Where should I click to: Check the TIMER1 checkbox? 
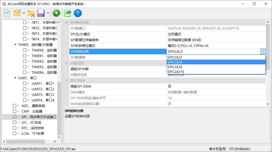click(x=25, y=56)
